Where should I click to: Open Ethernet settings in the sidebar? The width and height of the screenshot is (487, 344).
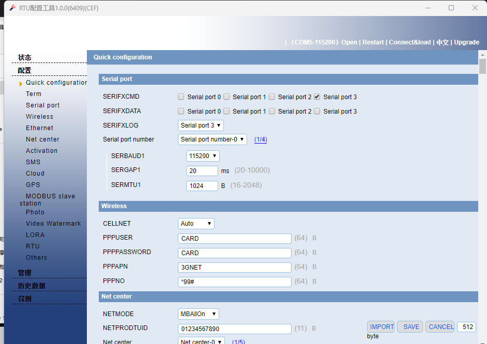39,128
